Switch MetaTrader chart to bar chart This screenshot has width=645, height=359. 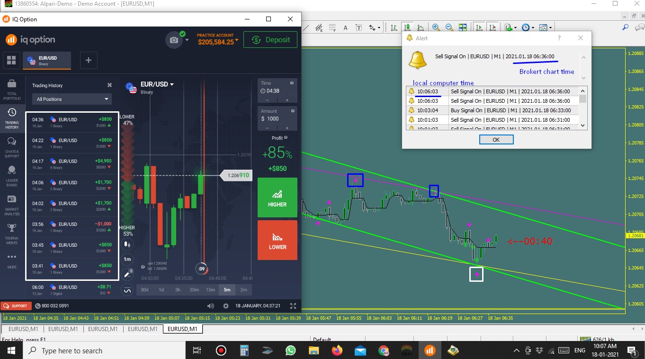click(393, 27)
